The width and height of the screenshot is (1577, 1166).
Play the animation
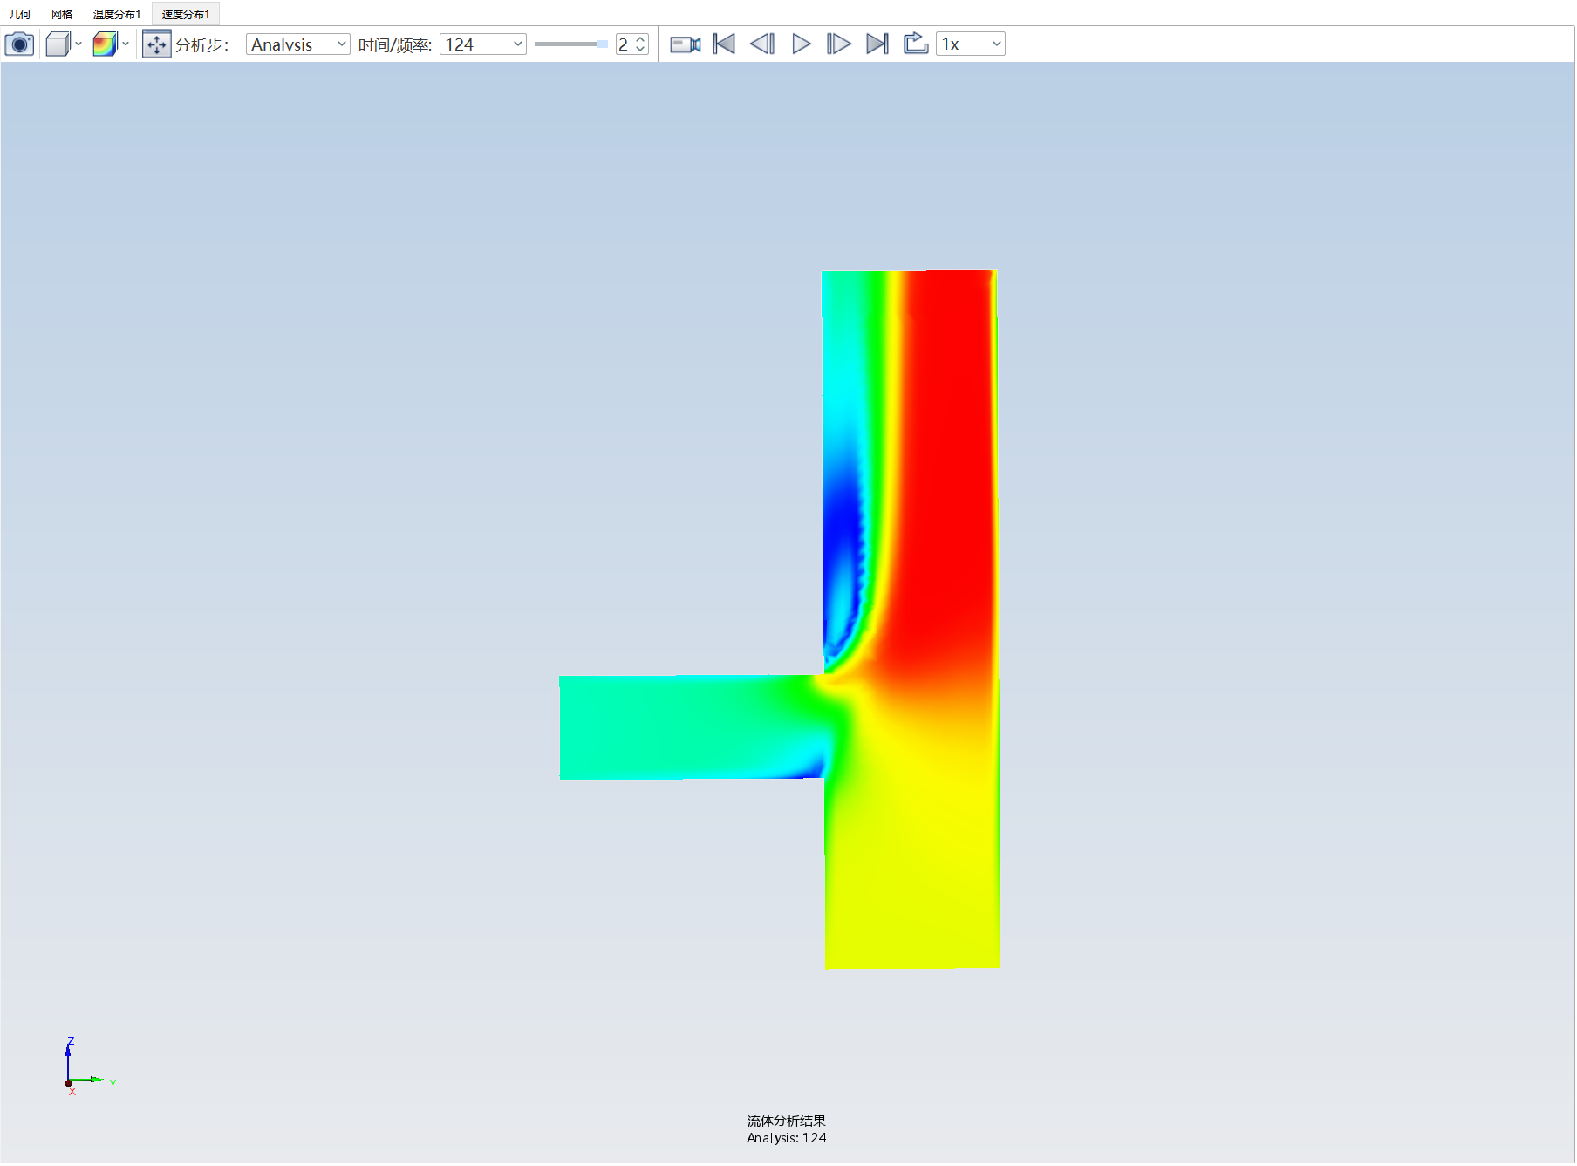[801, 44]
